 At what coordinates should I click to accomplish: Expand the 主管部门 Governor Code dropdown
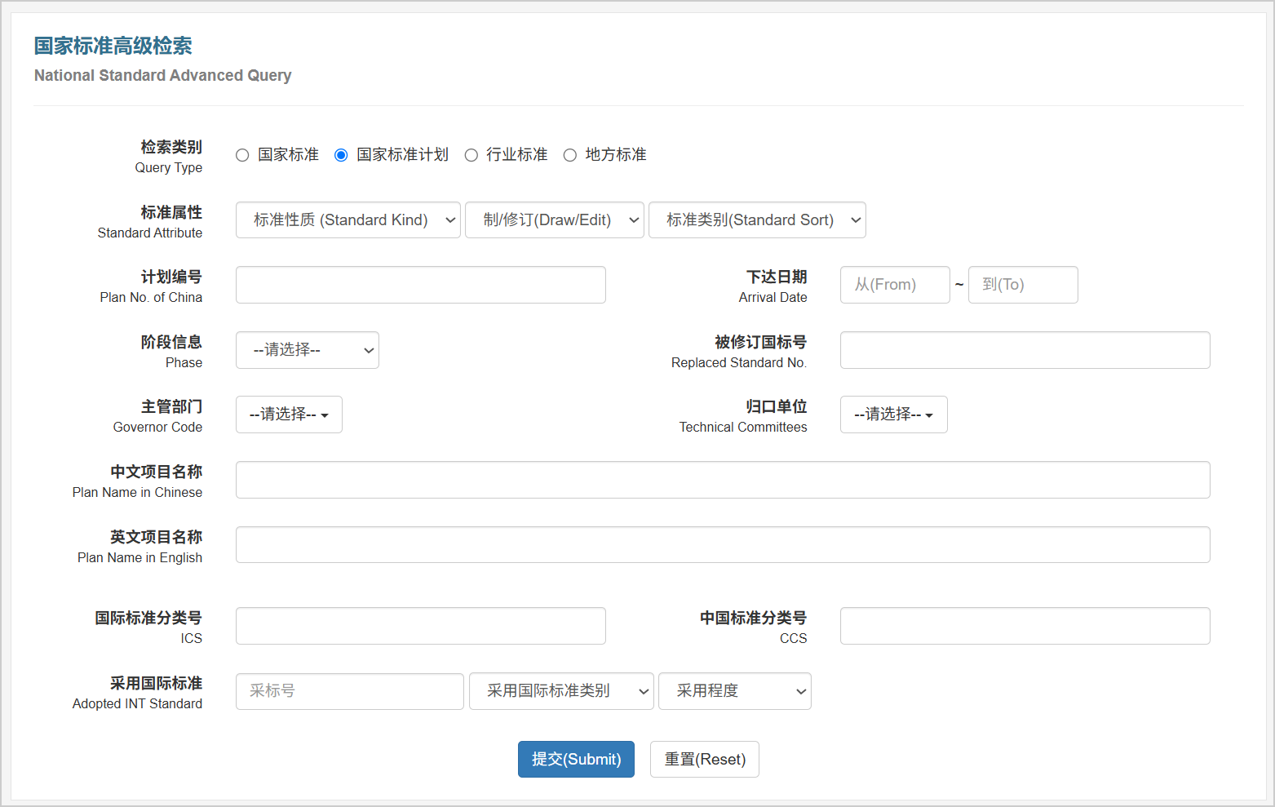(289, 415)
